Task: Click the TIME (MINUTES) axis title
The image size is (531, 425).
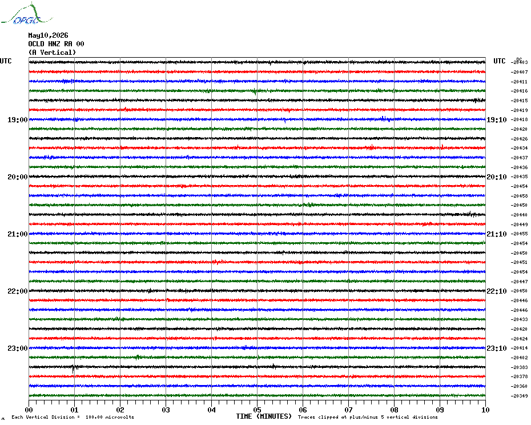Action: (264, 416)
